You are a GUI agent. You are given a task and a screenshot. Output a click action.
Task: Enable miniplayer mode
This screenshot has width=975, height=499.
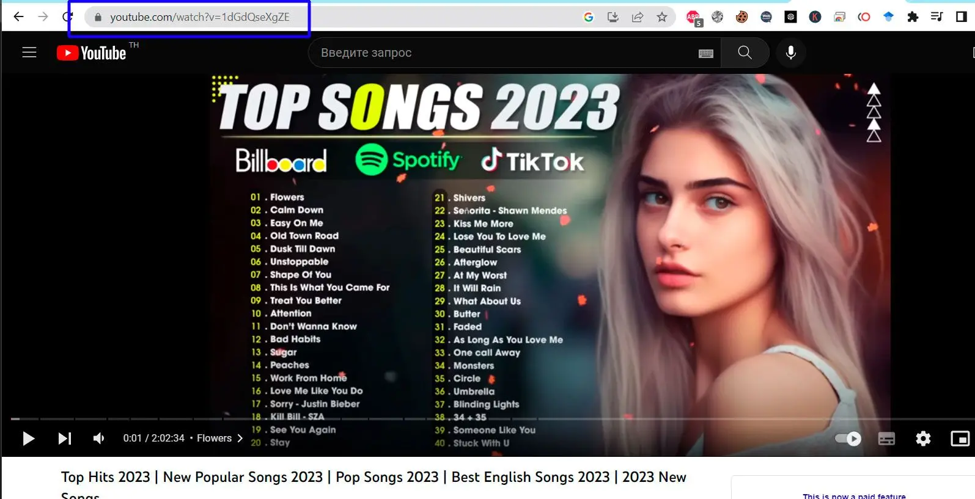[960, 439]
